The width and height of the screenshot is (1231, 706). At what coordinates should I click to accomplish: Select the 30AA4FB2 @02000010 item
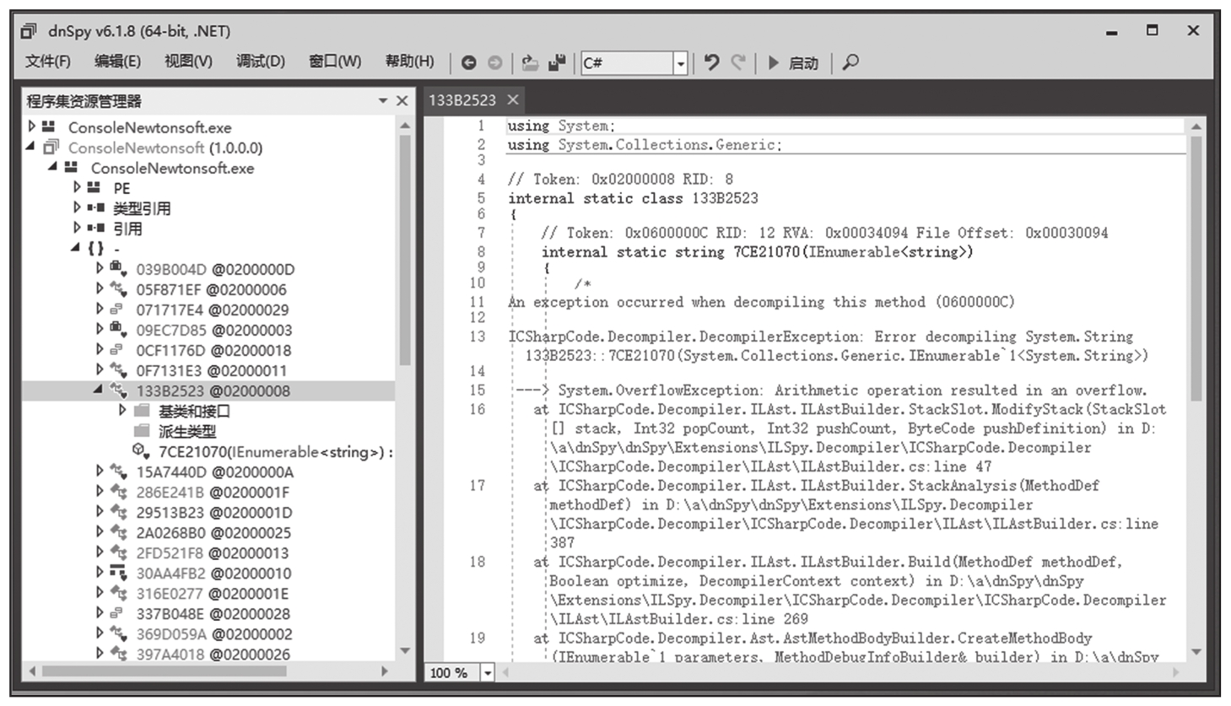tap(213, 573)
